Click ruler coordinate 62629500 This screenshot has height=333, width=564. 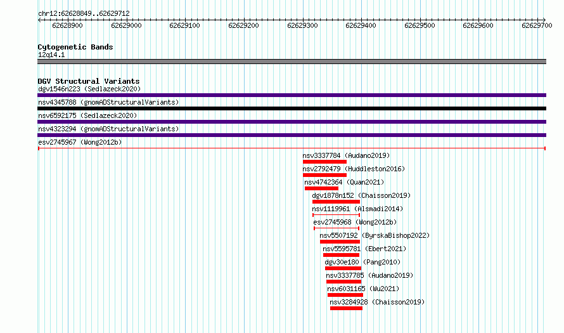click(x=420, y=25)
